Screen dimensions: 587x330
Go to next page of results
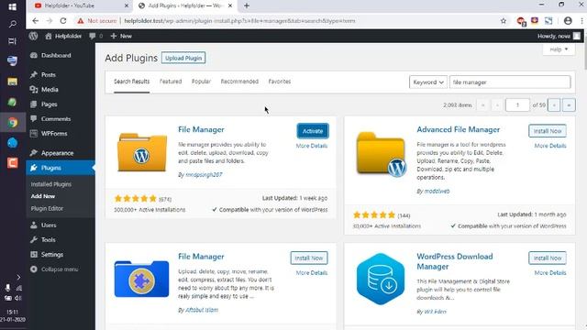(554, 105)
